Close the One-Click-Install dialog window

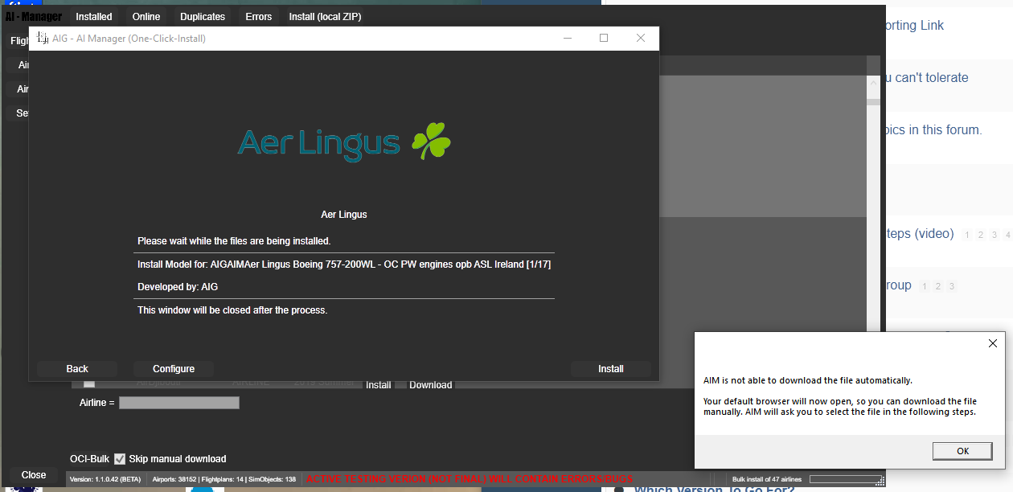641,38
